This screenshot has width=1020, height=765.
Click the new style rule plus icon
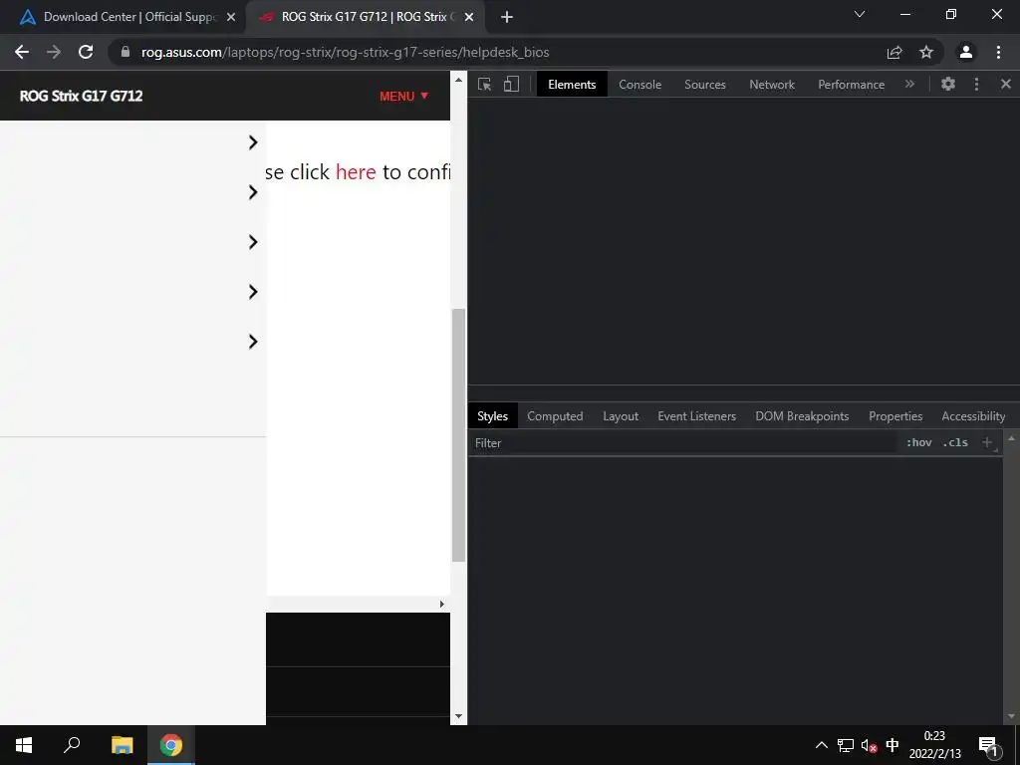[987, 443]
